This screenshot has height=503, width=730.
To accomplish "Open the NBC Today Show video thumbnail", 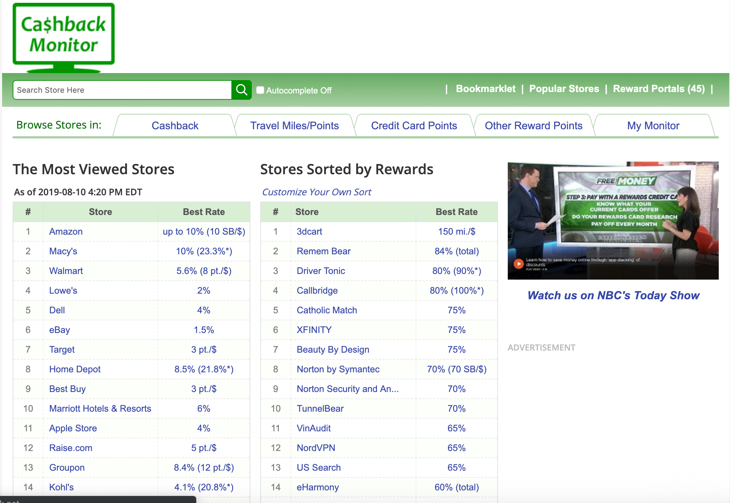I will pyautogui.click(x=613, y=221).
